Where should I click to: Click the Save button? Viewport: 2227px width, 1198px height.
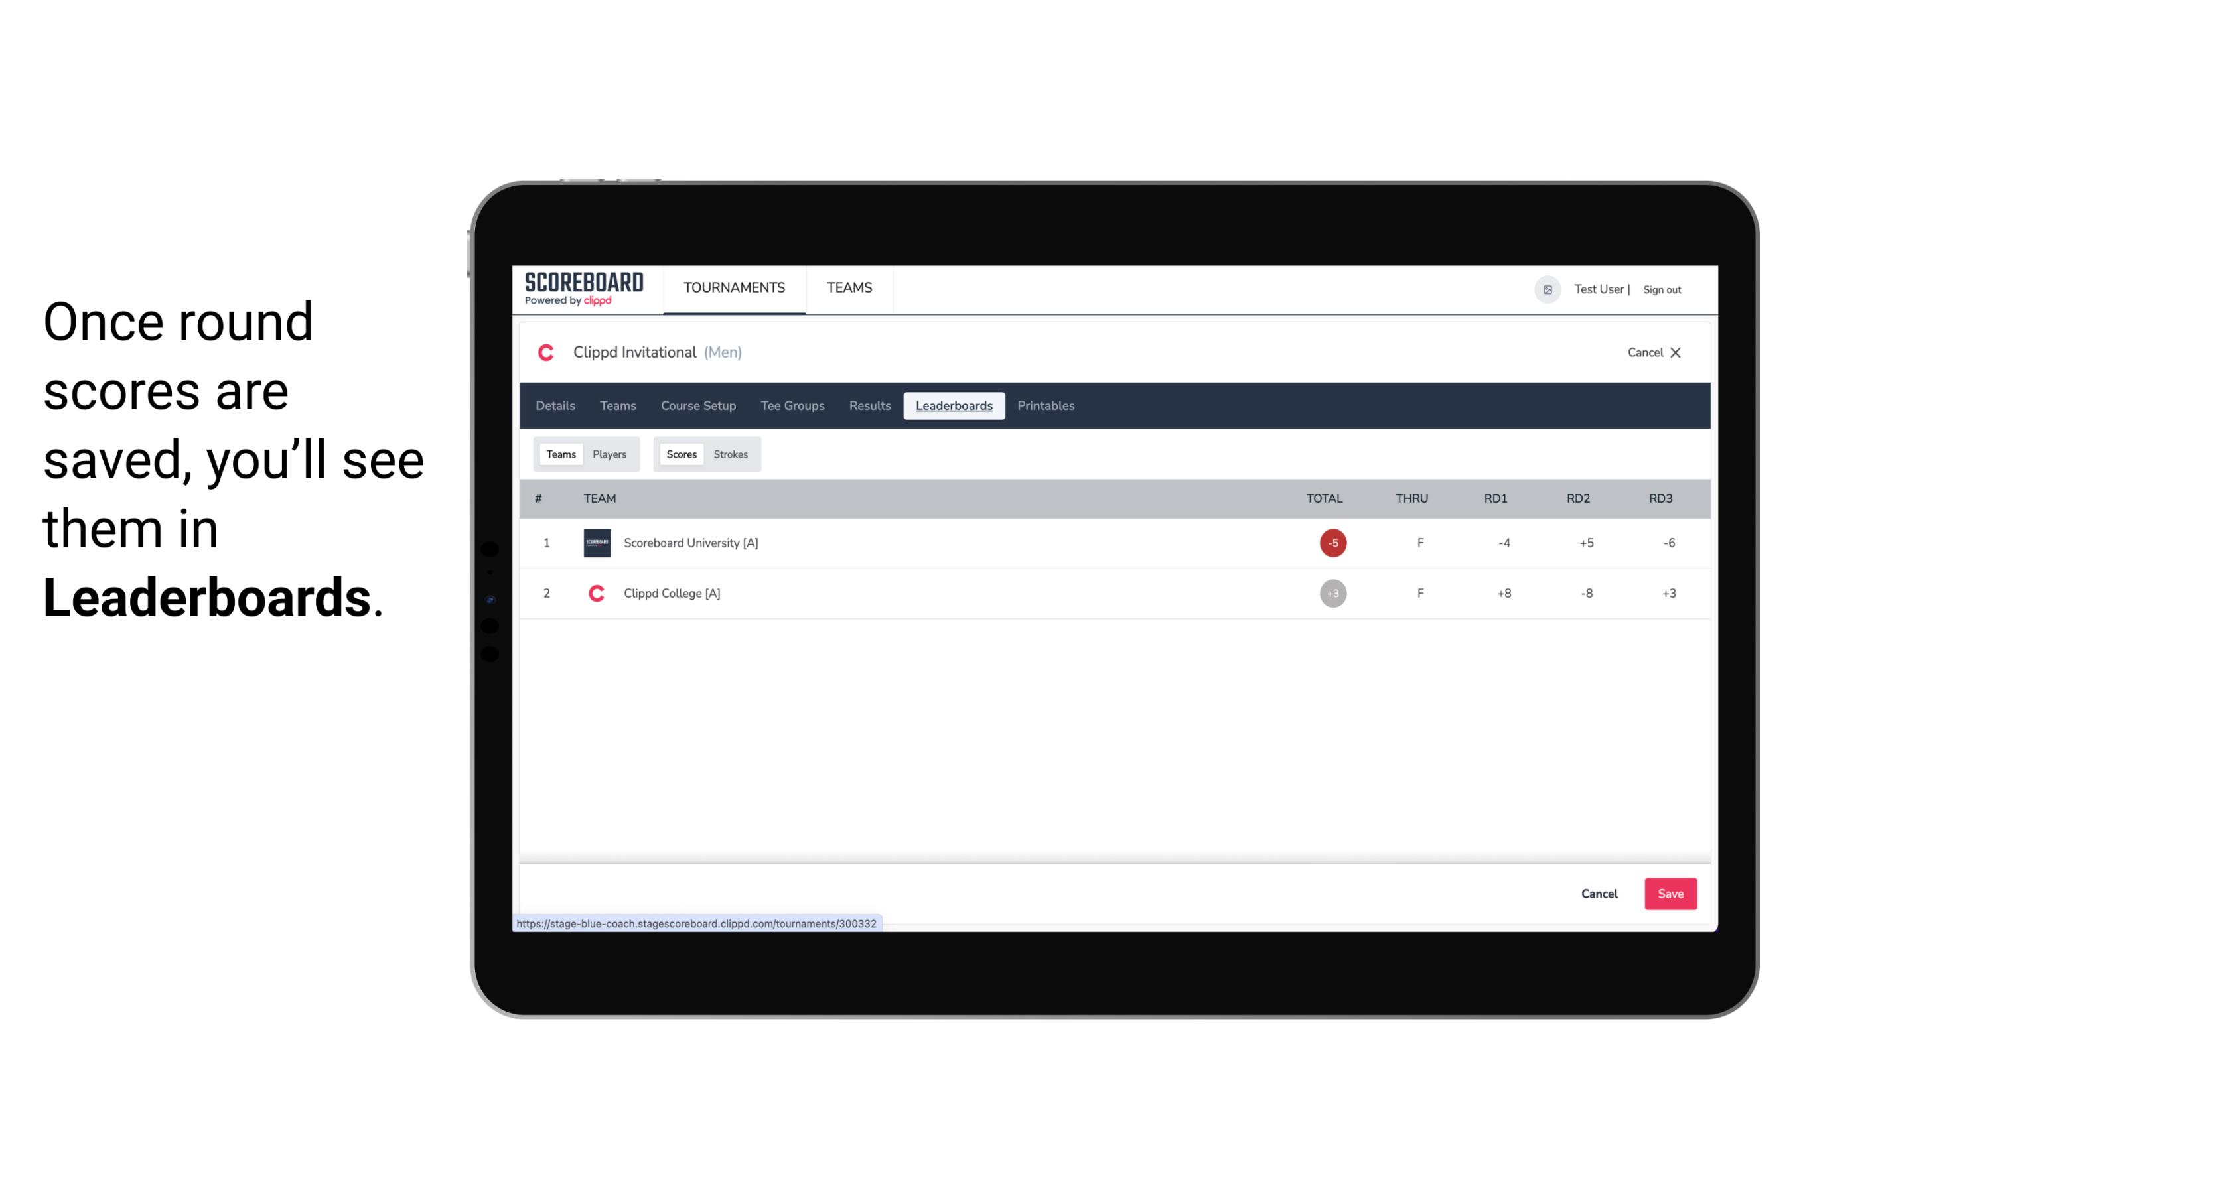tap(1669, 894)
